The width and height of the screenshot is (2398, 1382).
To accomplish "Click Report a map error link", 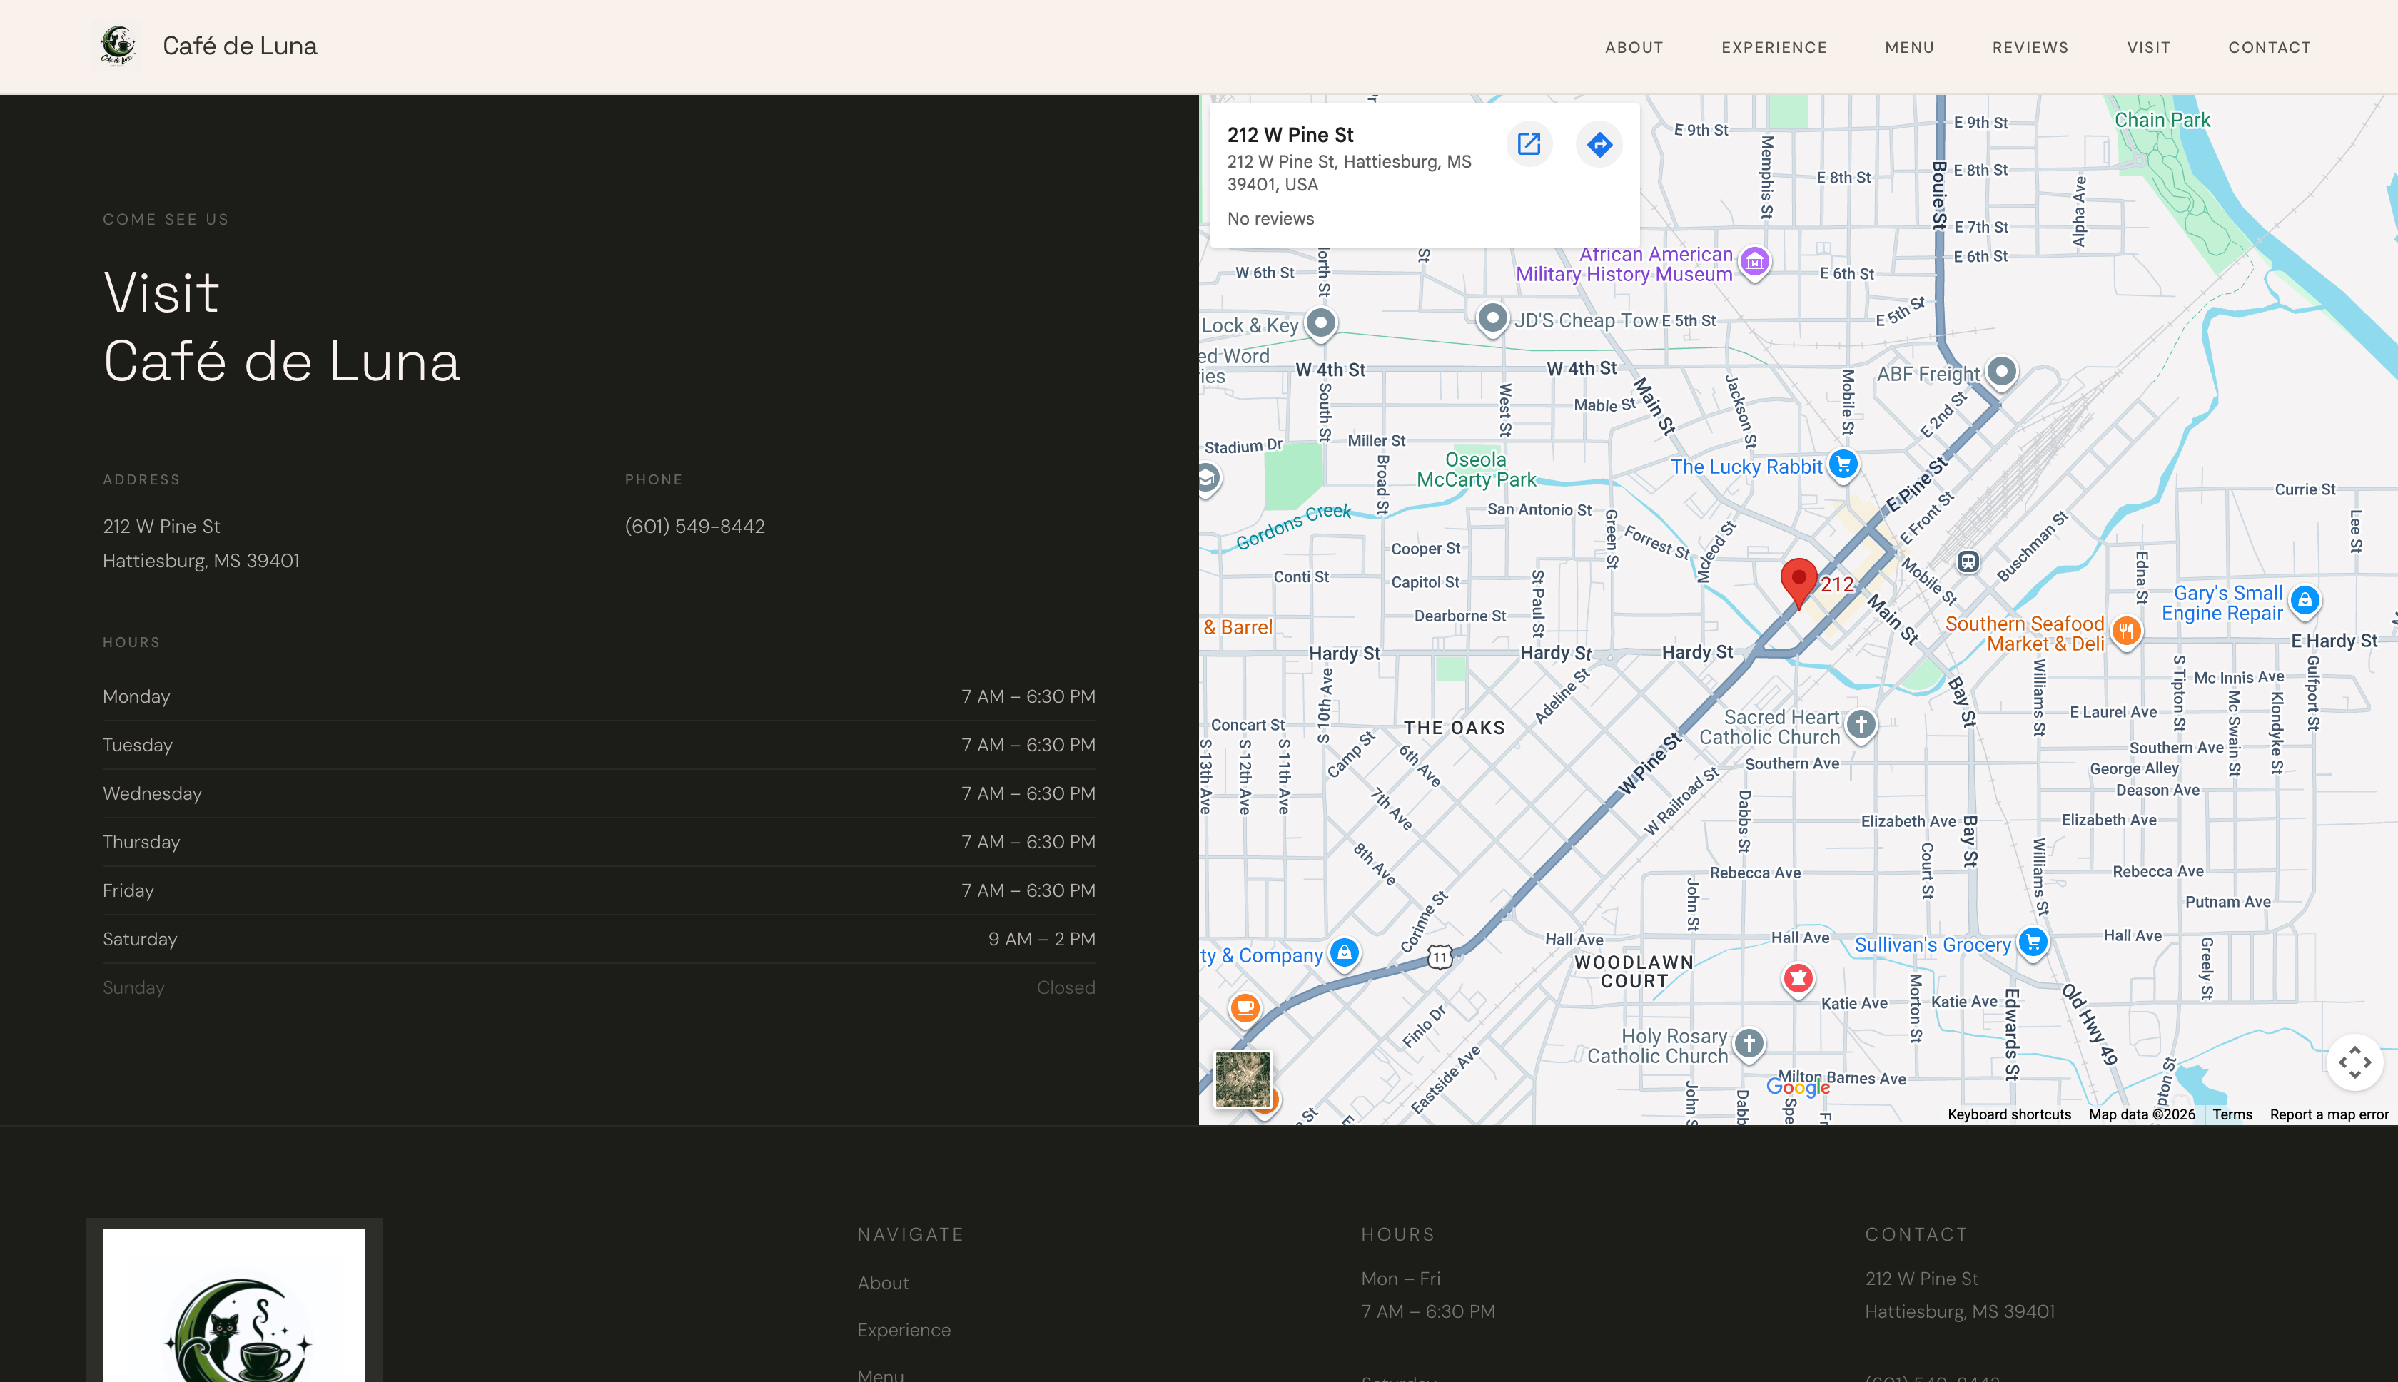I will [x=2329, y=1114].
